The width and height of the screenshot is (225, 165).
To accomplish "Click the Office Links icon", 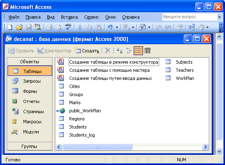I will 126,27.
